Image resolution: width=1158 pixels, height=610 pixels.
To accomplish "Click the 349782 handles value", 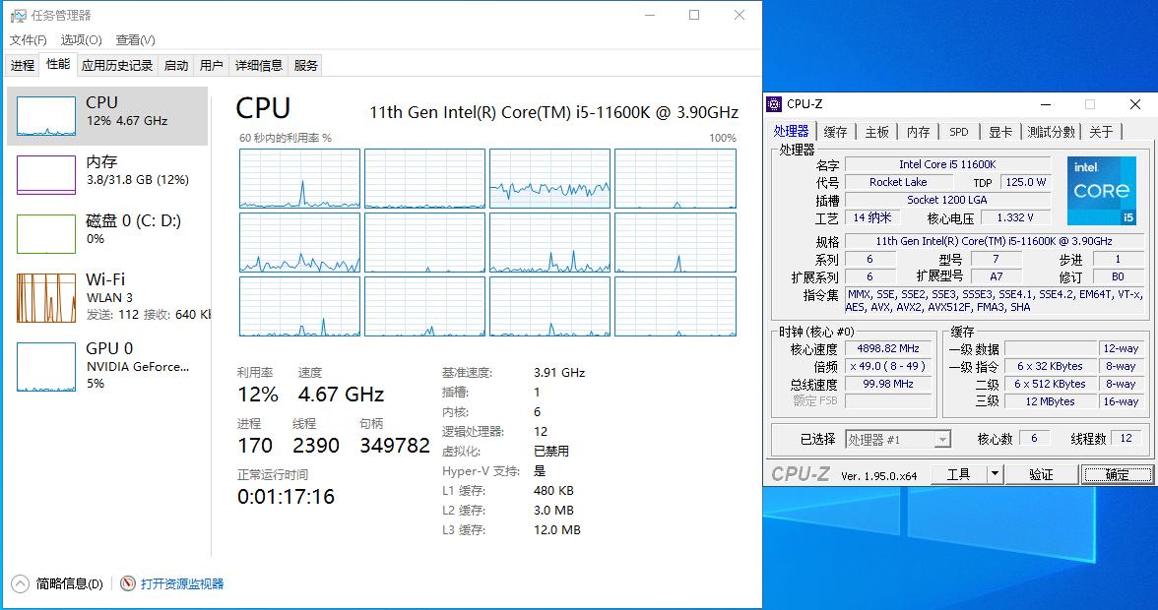I will point(395,446).
